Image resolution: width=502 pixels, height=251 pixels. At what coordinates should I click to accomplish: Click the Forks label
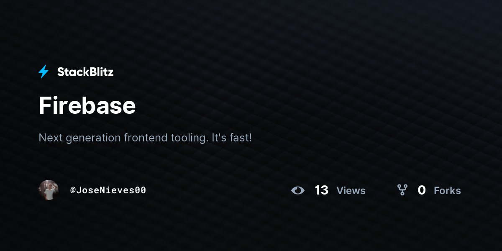(x=447, y=191)
